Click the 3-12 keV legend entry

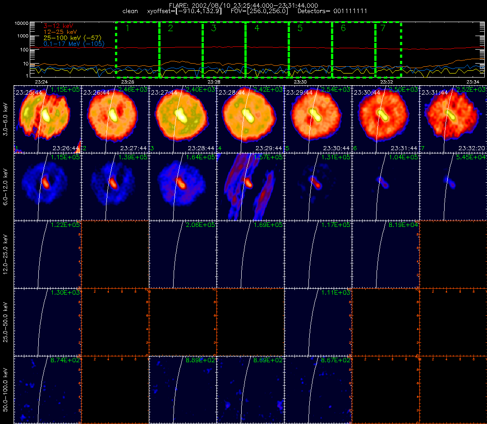click(58, 26)
